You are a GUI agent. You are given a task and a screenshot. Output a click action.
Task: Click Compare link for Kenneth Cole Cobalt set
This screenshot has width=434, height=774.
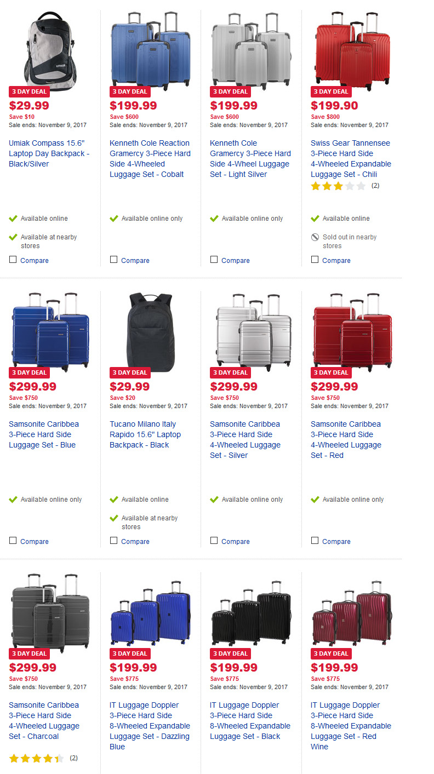[x=135, y=261]
